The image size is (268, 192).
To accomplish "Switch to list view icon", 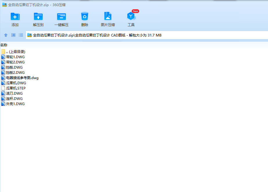I will (x=21, y=35).
